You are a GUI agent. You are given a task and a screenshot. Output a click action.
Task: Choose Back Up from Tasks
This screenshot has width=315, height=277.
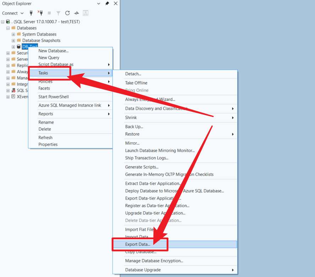(175, 127)
